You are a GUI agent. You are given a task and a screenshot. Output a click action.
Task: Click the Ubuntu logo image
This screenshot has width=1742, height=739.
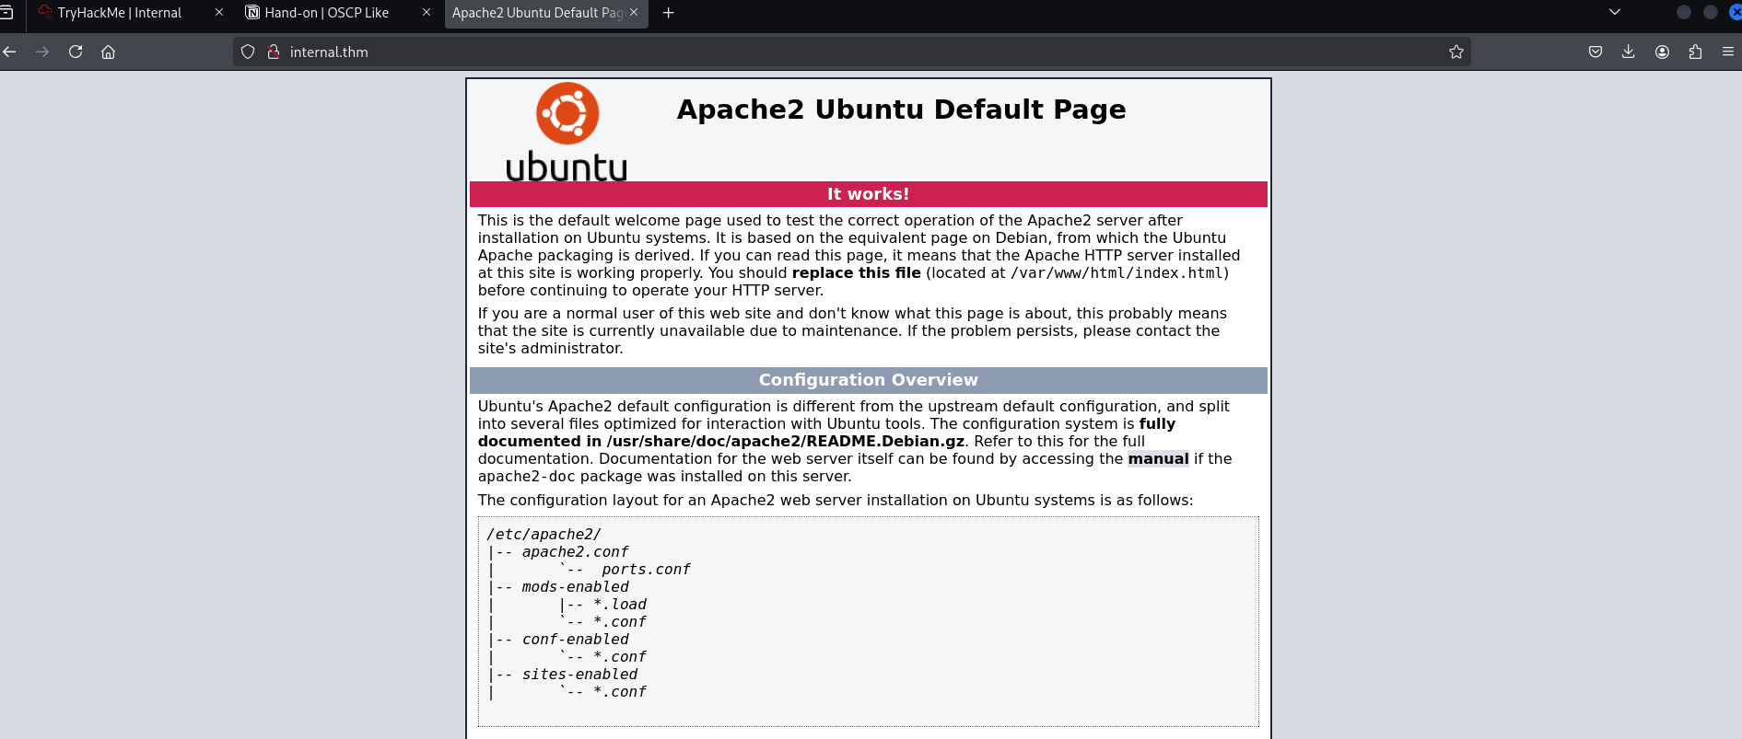[567, 131]
